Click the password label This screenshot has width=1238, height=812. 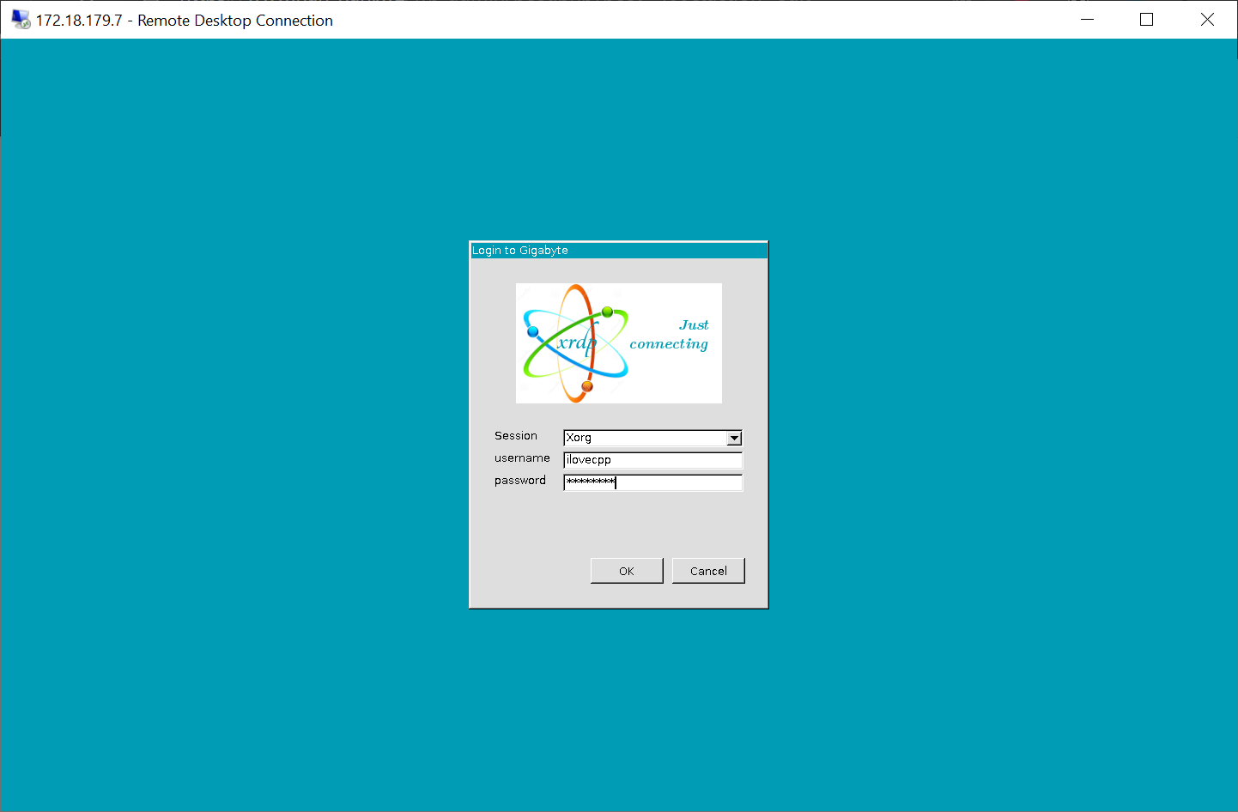point(520,481)
